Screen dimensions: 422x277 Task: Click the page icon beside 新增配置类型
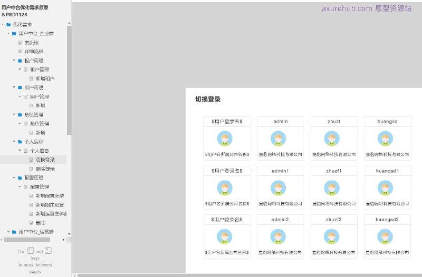coord(31,195)
